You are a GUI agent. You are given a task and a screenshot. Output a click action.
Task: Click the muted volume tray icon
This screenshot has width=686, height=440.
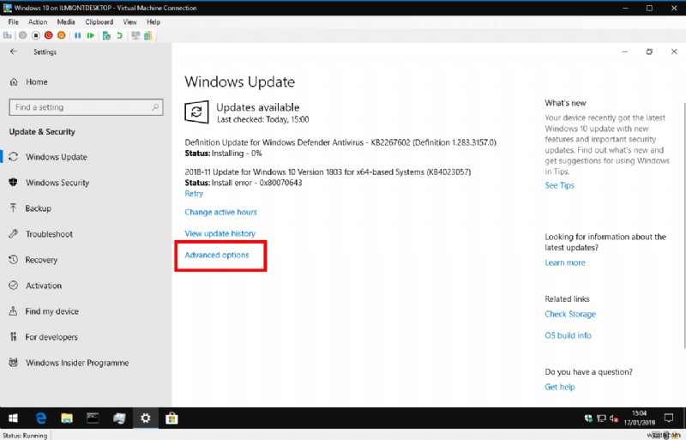pyautogui.click(x=614, y=419)
